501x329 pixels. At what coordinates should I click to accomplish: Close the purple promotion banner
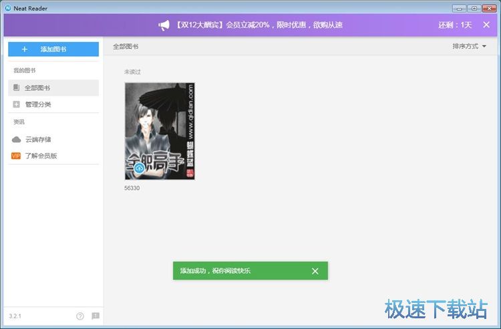tap(486, 25)
